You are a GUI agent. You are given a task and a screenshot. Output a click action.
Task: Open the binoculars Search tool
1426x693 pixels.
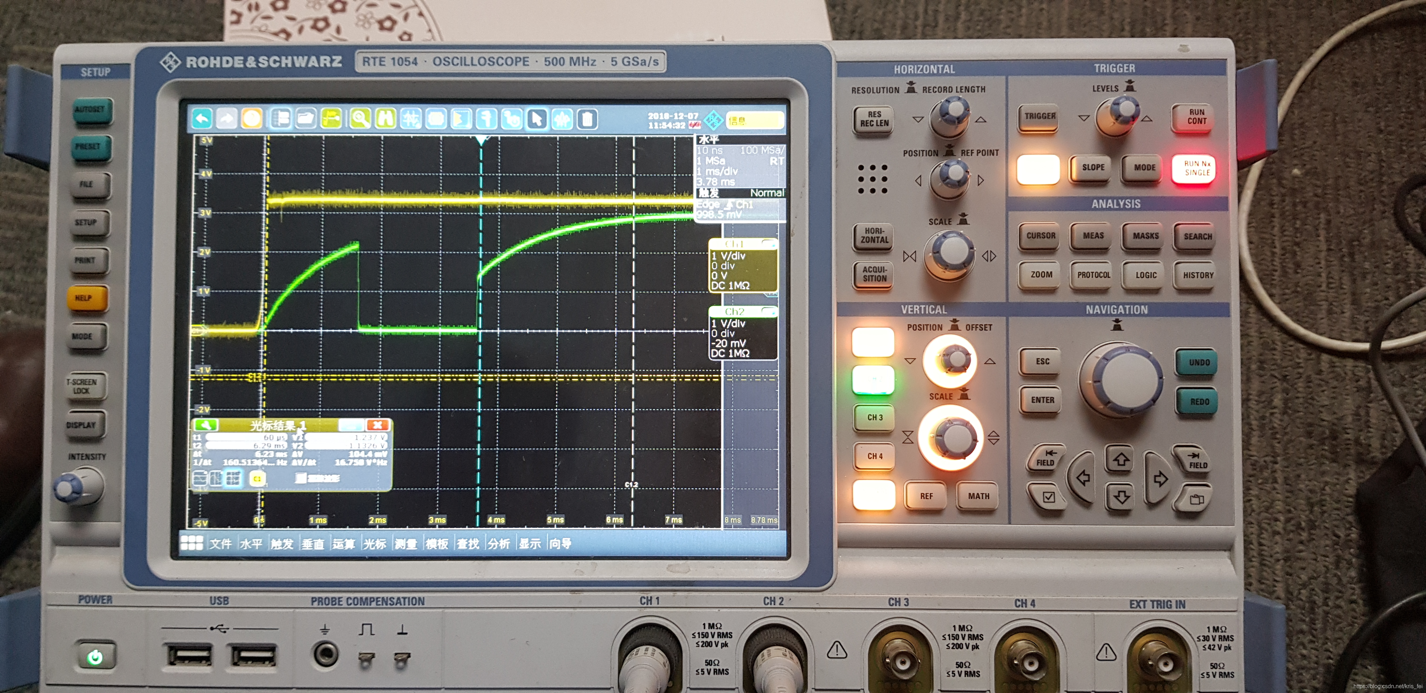[x=386, y=118]
